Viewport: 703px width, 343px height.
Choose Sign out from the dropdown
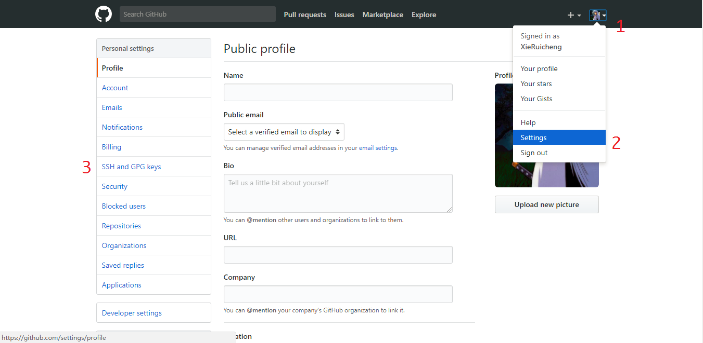pos(534,153)
